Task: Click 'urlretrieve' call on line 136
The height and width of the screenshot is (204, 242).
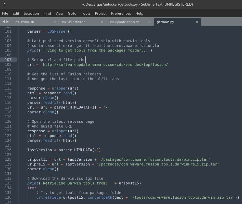Action: [x=49, y=198]
